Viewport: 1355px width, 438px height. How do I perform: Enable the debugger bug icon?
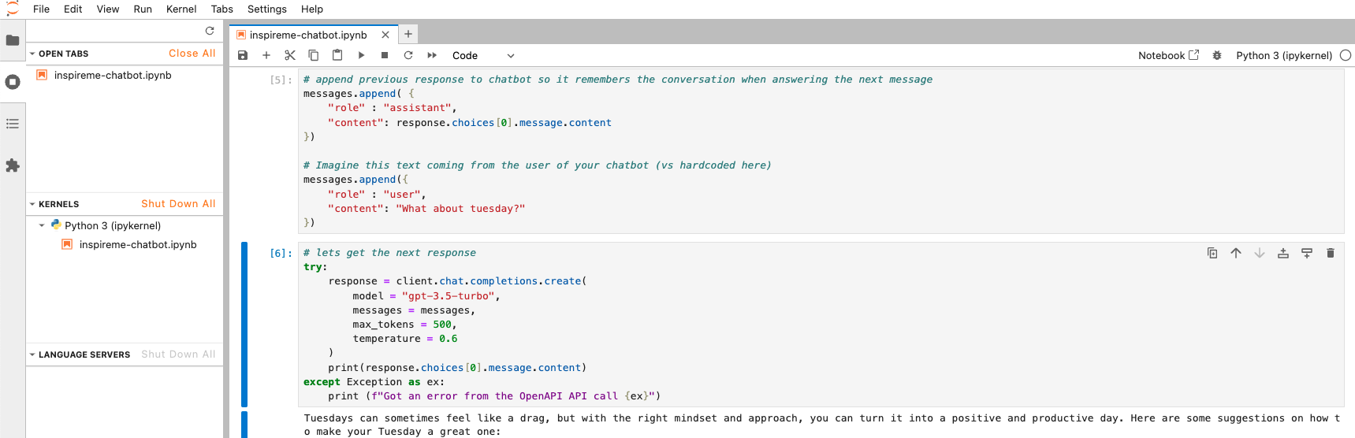click(1217, 55)
